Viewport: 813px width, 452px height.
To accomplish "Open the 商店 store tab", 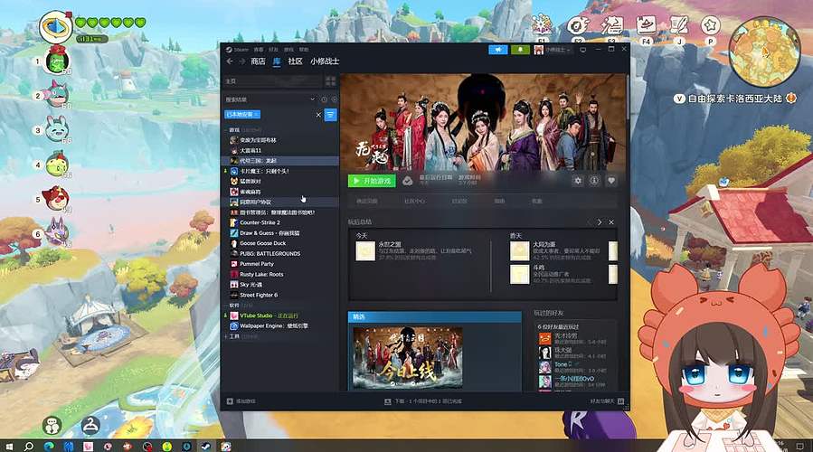I will pos(258,61).
